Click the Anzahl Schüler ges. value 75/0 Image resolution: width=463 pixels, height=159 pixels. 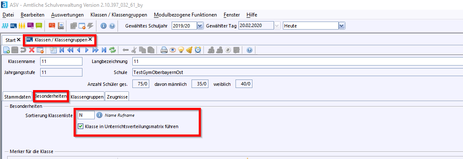[x=141, y=84]
